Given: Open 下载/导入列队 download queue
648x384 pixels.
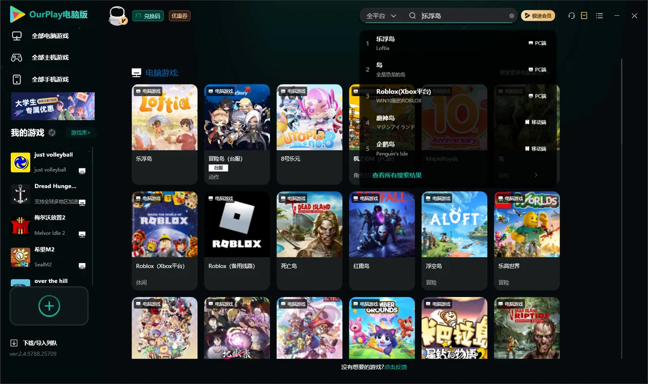Looking at the screenshot, I should click(33, 343).
